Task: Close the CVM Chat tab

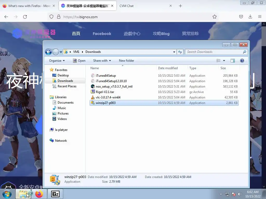Action: pos(171,6)
